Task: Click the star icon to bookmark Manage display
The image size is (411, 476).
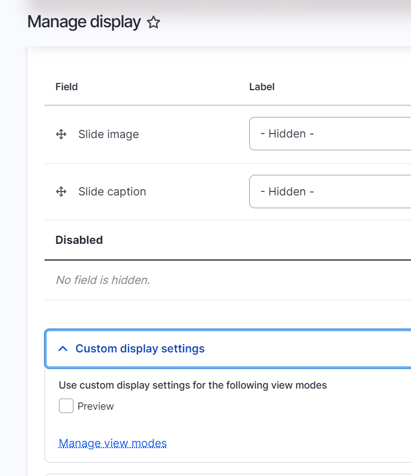Action: [153, 22]
